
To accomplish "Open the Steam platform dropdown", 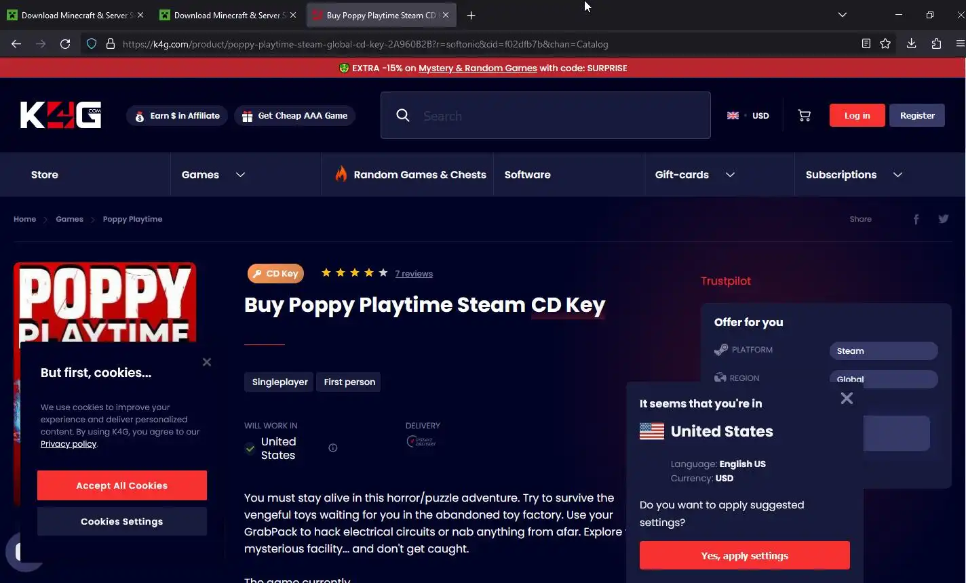I will (883, 350).
